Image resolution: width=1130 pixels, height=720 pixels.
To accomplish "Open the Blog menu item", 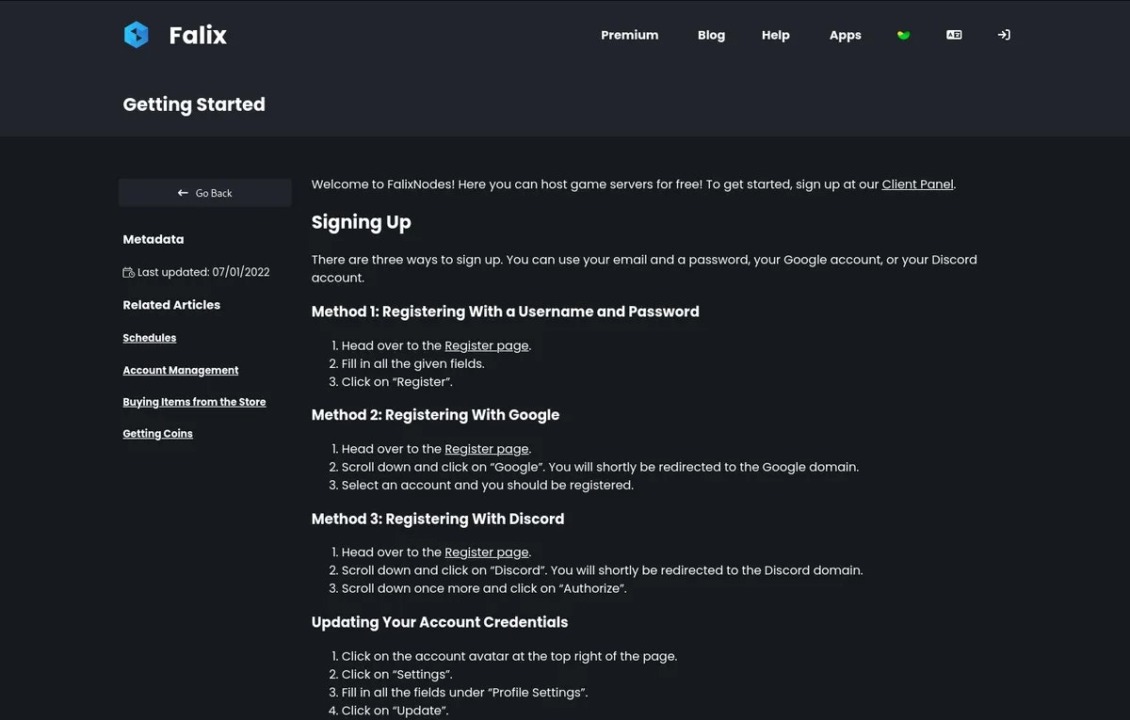I will (711, 35).
